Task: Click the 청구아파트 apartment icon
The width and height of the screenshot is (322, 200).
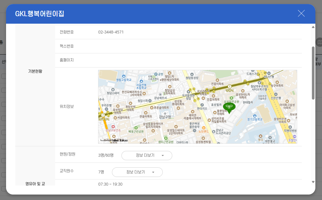Action: [277, 82]
